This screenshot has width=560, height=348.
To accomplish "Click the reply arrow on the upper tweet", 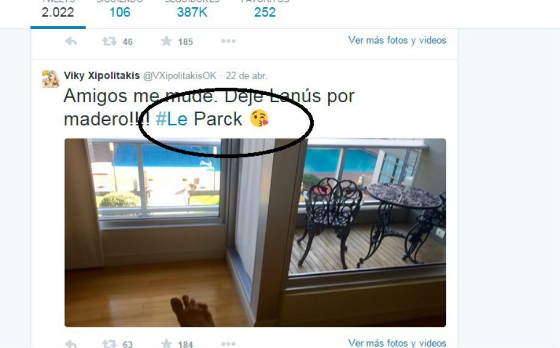I will click(71, 42).
